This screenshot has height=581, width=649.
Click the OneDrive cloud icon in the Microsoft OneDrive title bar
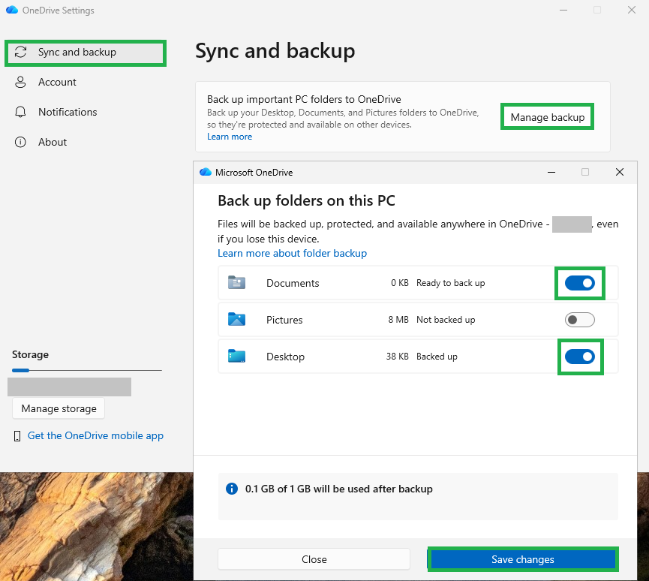[206, 172]
